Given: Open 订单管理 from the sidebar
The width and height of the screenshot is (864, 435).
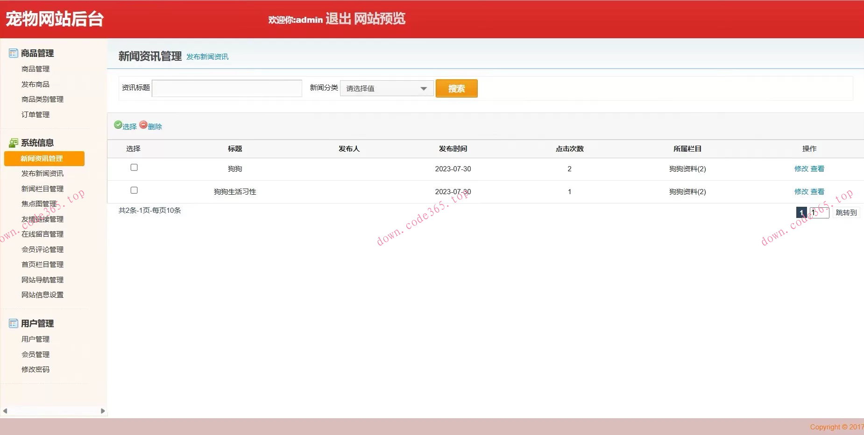Looking at the screenshot, I should pos(35,114).
